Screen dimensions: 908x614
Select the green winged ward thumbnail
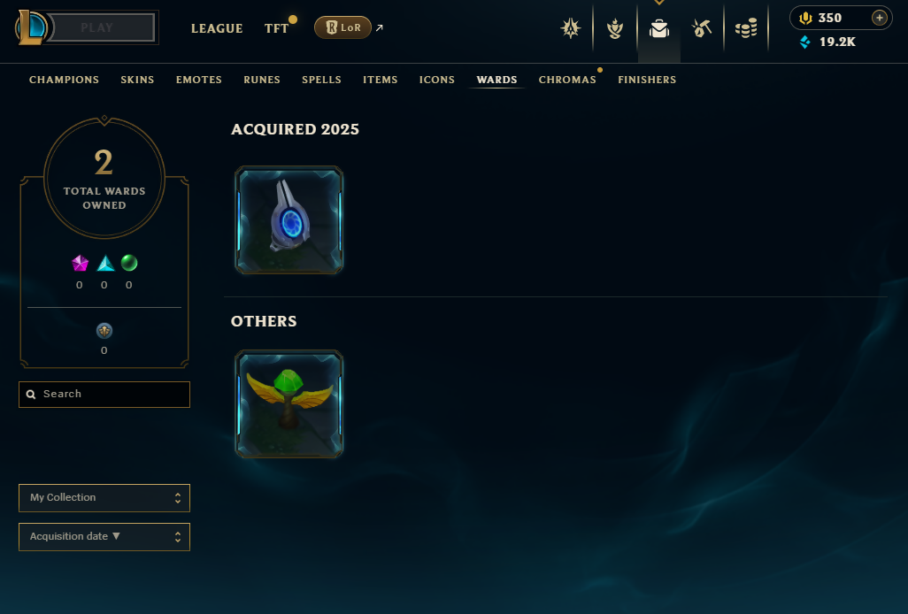289,404
